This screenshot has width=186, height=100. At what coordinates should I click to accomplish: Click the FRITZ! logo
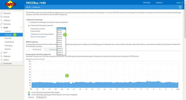(10, 5)
